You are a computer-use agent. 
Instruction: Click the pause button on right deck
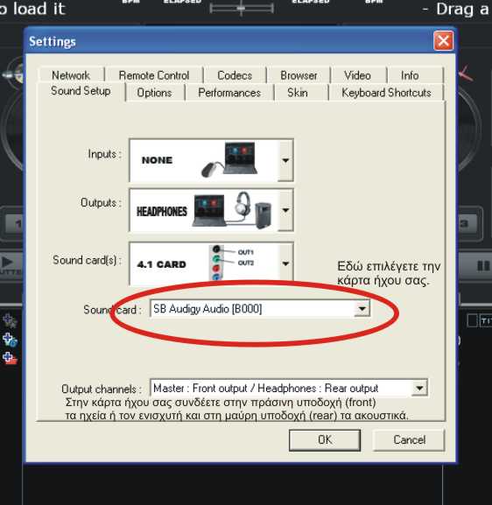pos(483,266)
